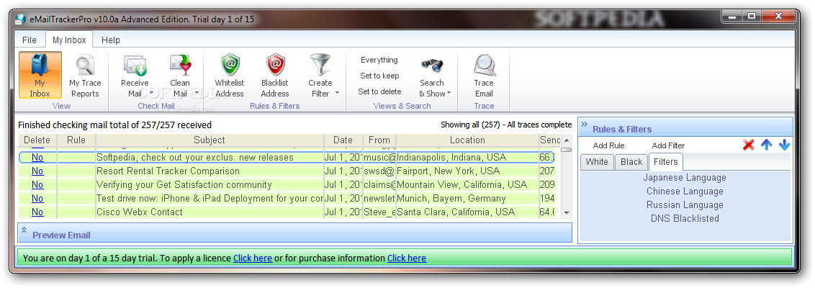Click apply licence Click here link
This screenshot has width=815, height=288.
[x=253, y=258]
